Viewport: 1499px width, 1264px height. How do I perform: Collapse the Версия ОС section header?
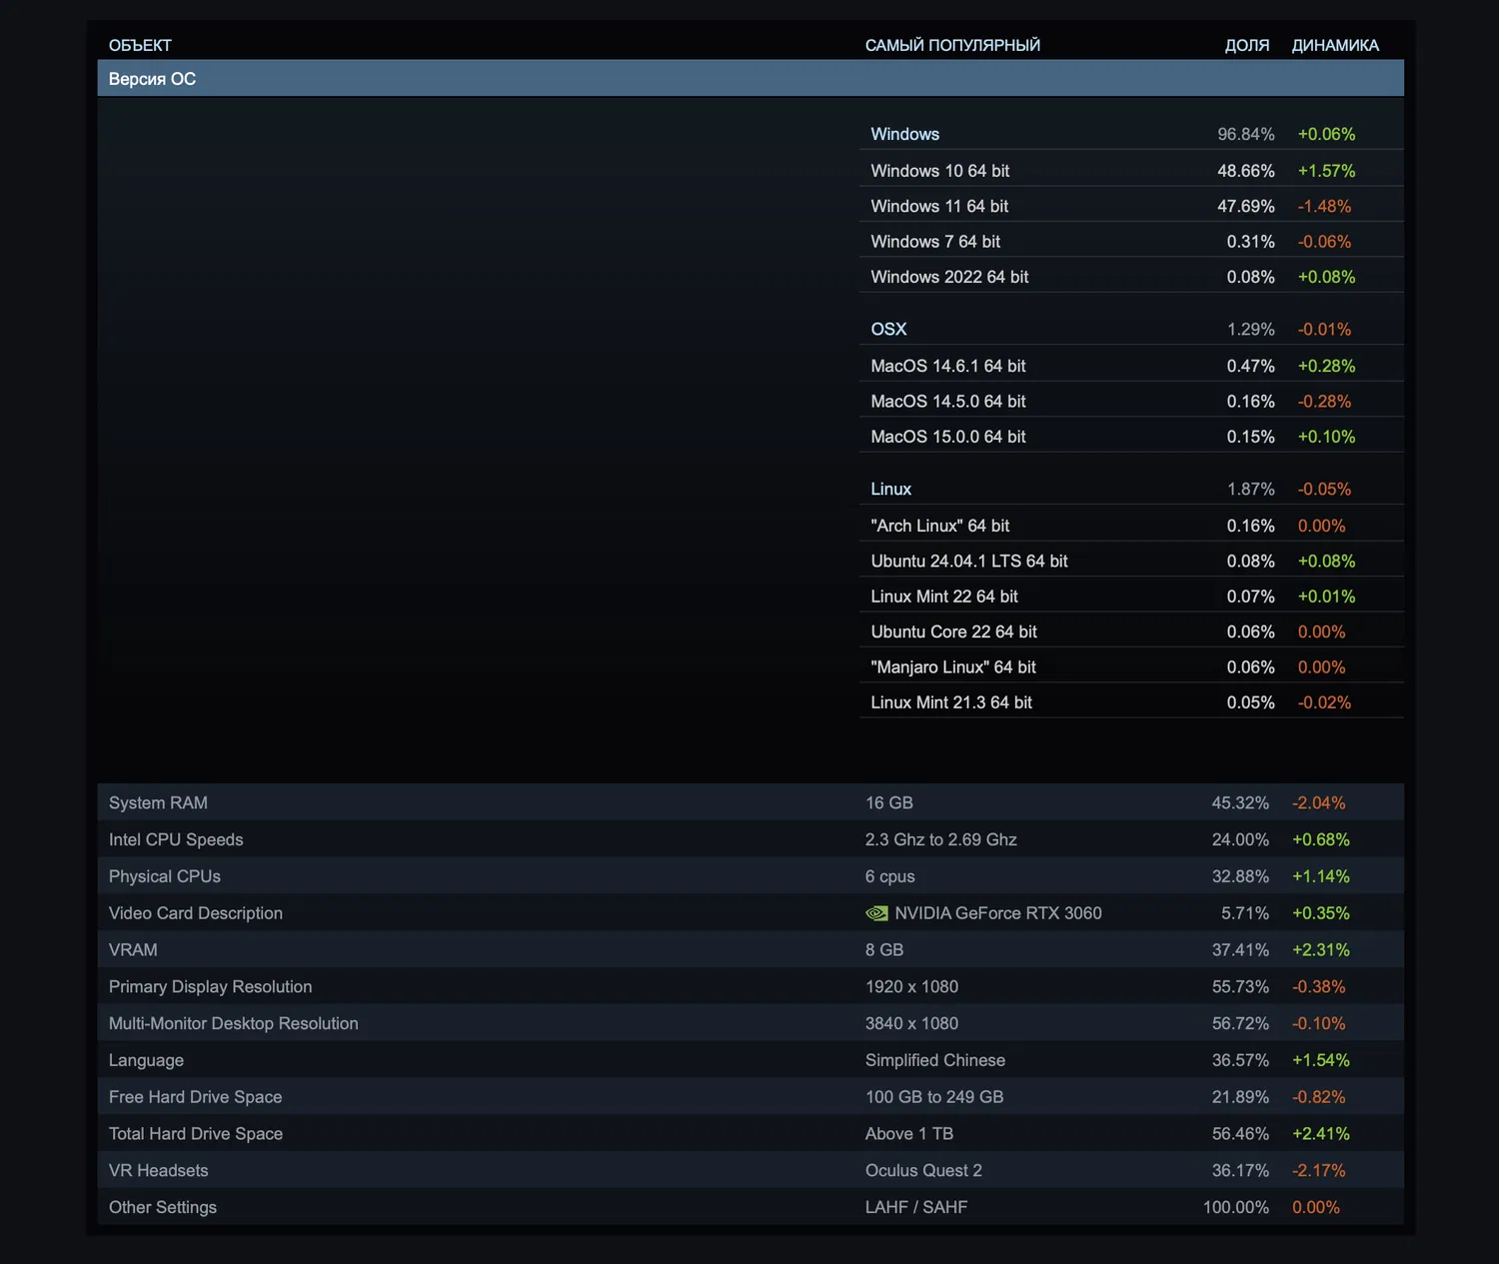pos(750,79)
